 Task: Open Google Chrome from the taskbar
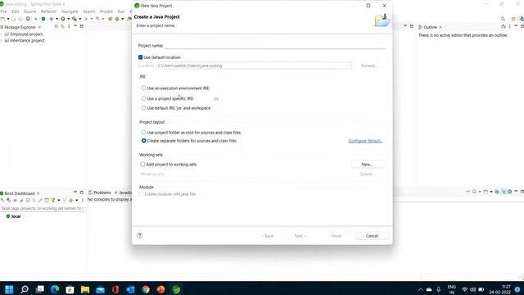(x=146, y=289)
